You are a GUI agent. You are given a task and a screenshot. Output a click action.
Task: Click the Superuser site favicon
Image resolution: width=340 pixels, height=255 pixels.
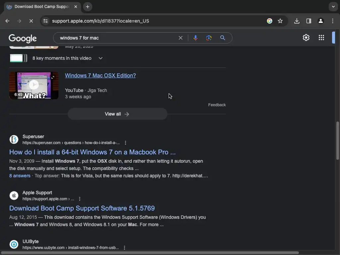14,139
